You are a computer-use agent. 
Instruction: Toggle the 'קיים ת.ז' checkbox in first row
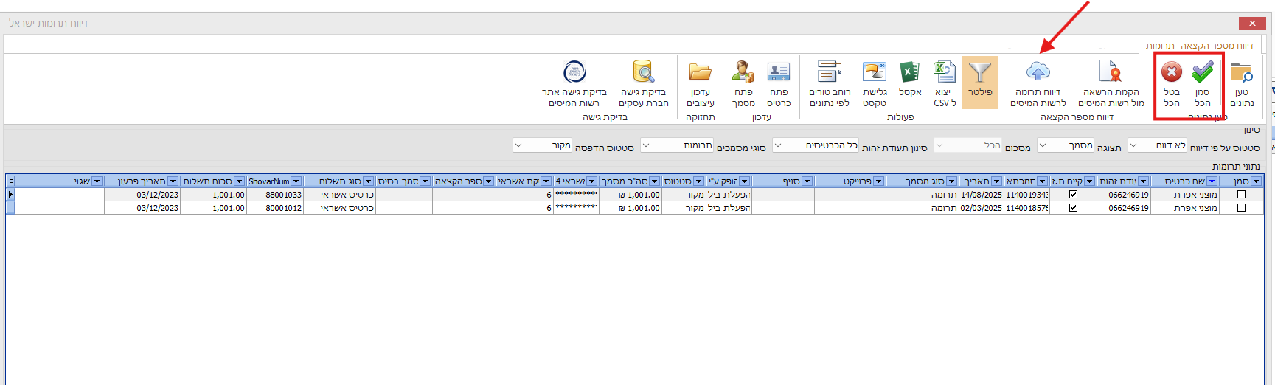pos(1073,195)
